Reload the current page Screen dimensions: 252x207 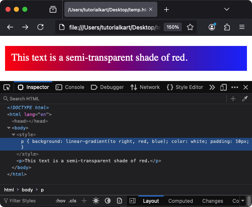point(40,27)
